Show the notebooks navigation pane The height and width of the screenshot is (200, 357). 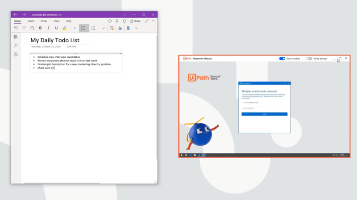click(x=16, y=37)
